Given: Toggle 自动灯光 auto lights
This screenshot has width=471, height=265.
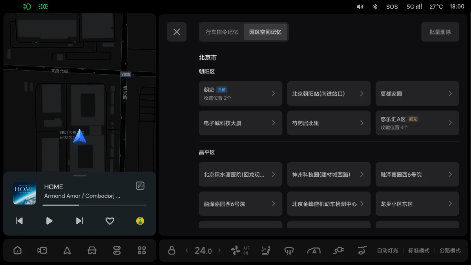Looking at the screenshot, I should click(x=387, y=250).
